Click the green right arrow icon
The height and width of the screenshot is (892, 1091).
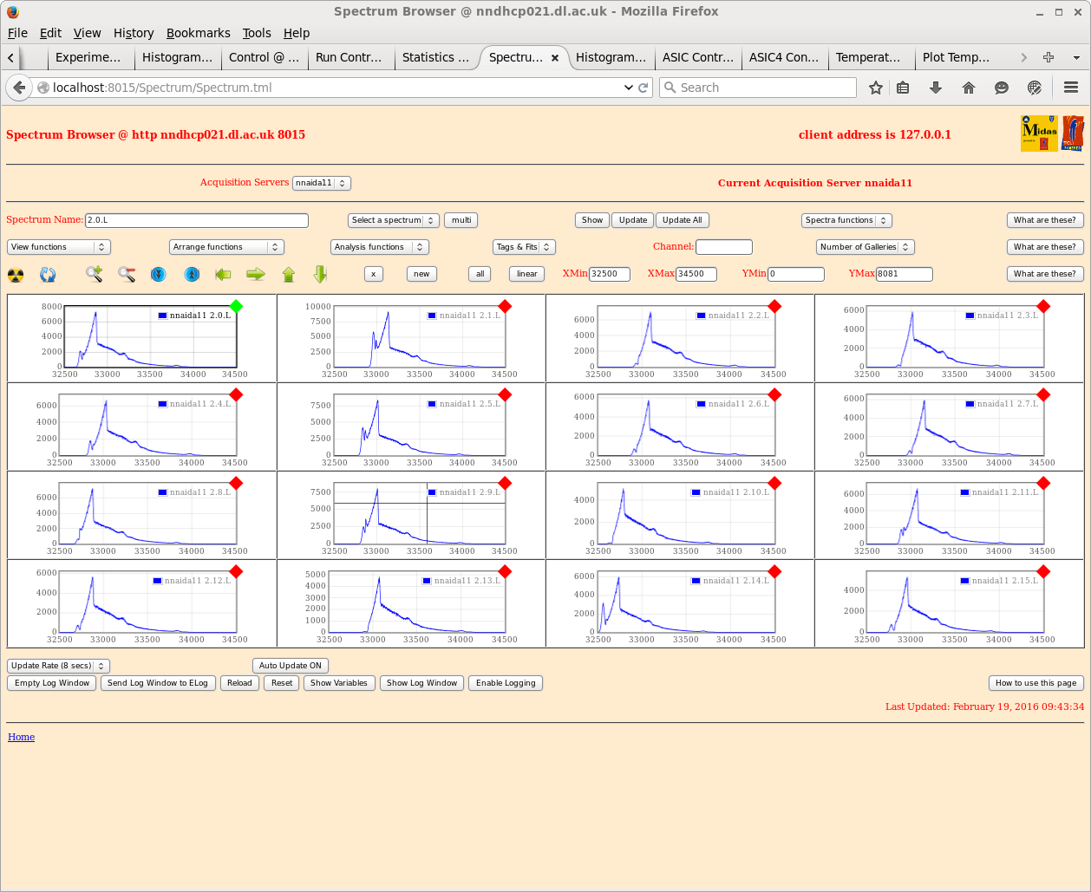point(255,275)
